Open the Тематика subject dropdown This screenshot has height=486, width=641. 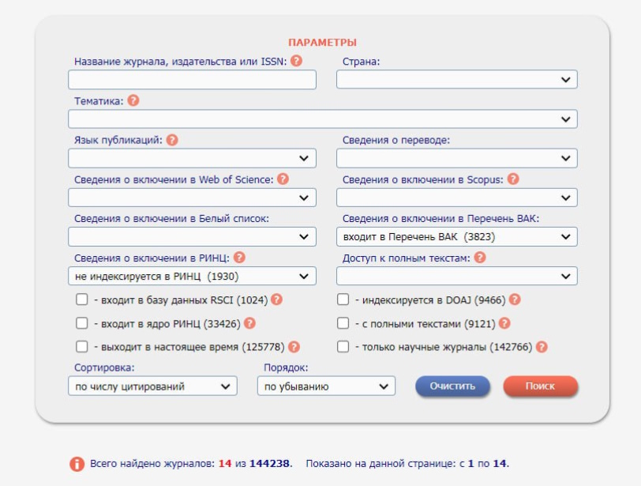click(x=322, y=119)
